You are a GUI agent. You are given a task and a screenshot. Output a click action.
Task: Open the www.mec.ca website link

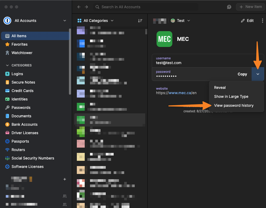pyautogui.click(x=180, y=93)
